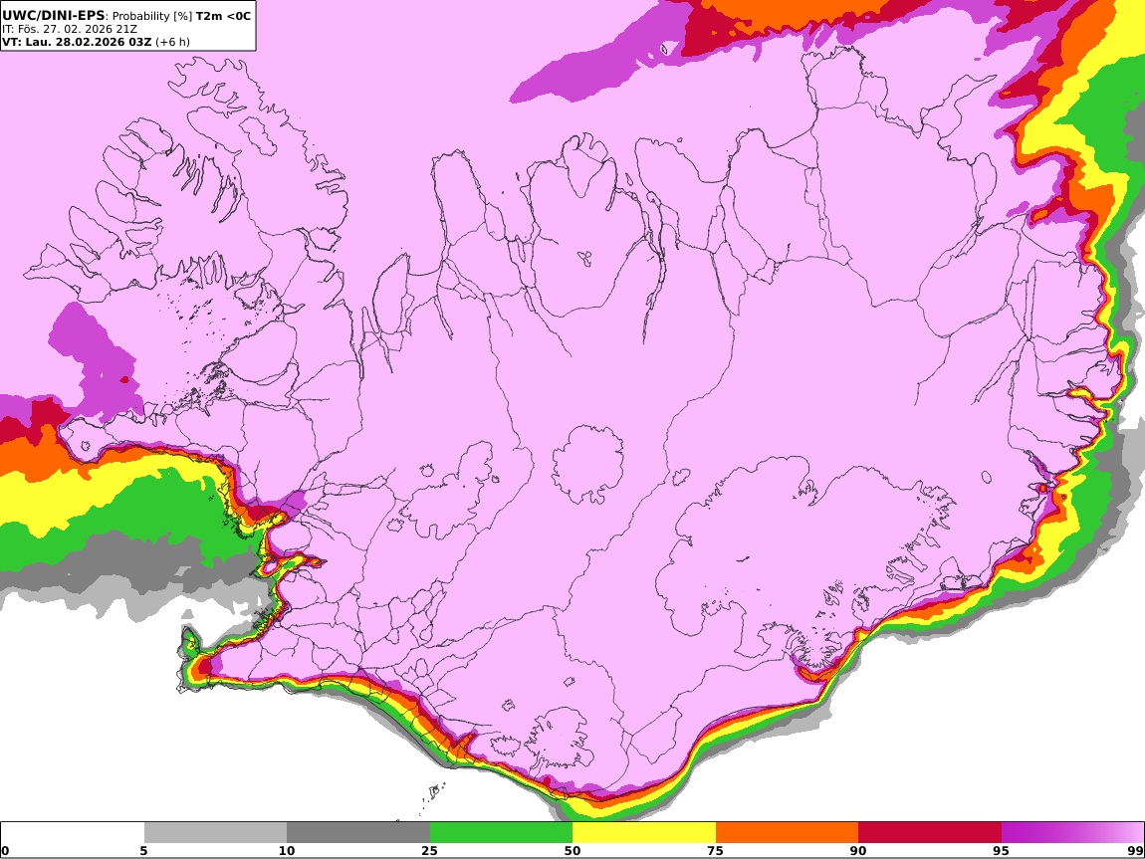
Task: Click the 'Probability [%]' label
Action: click(x=152, y=16)
